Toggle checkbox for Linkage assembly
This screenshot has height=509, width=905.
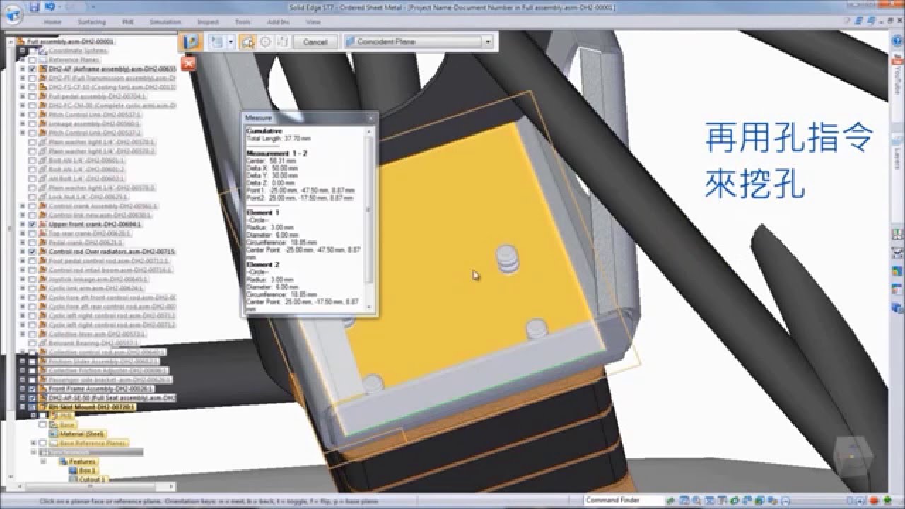[x=32, y=124]
